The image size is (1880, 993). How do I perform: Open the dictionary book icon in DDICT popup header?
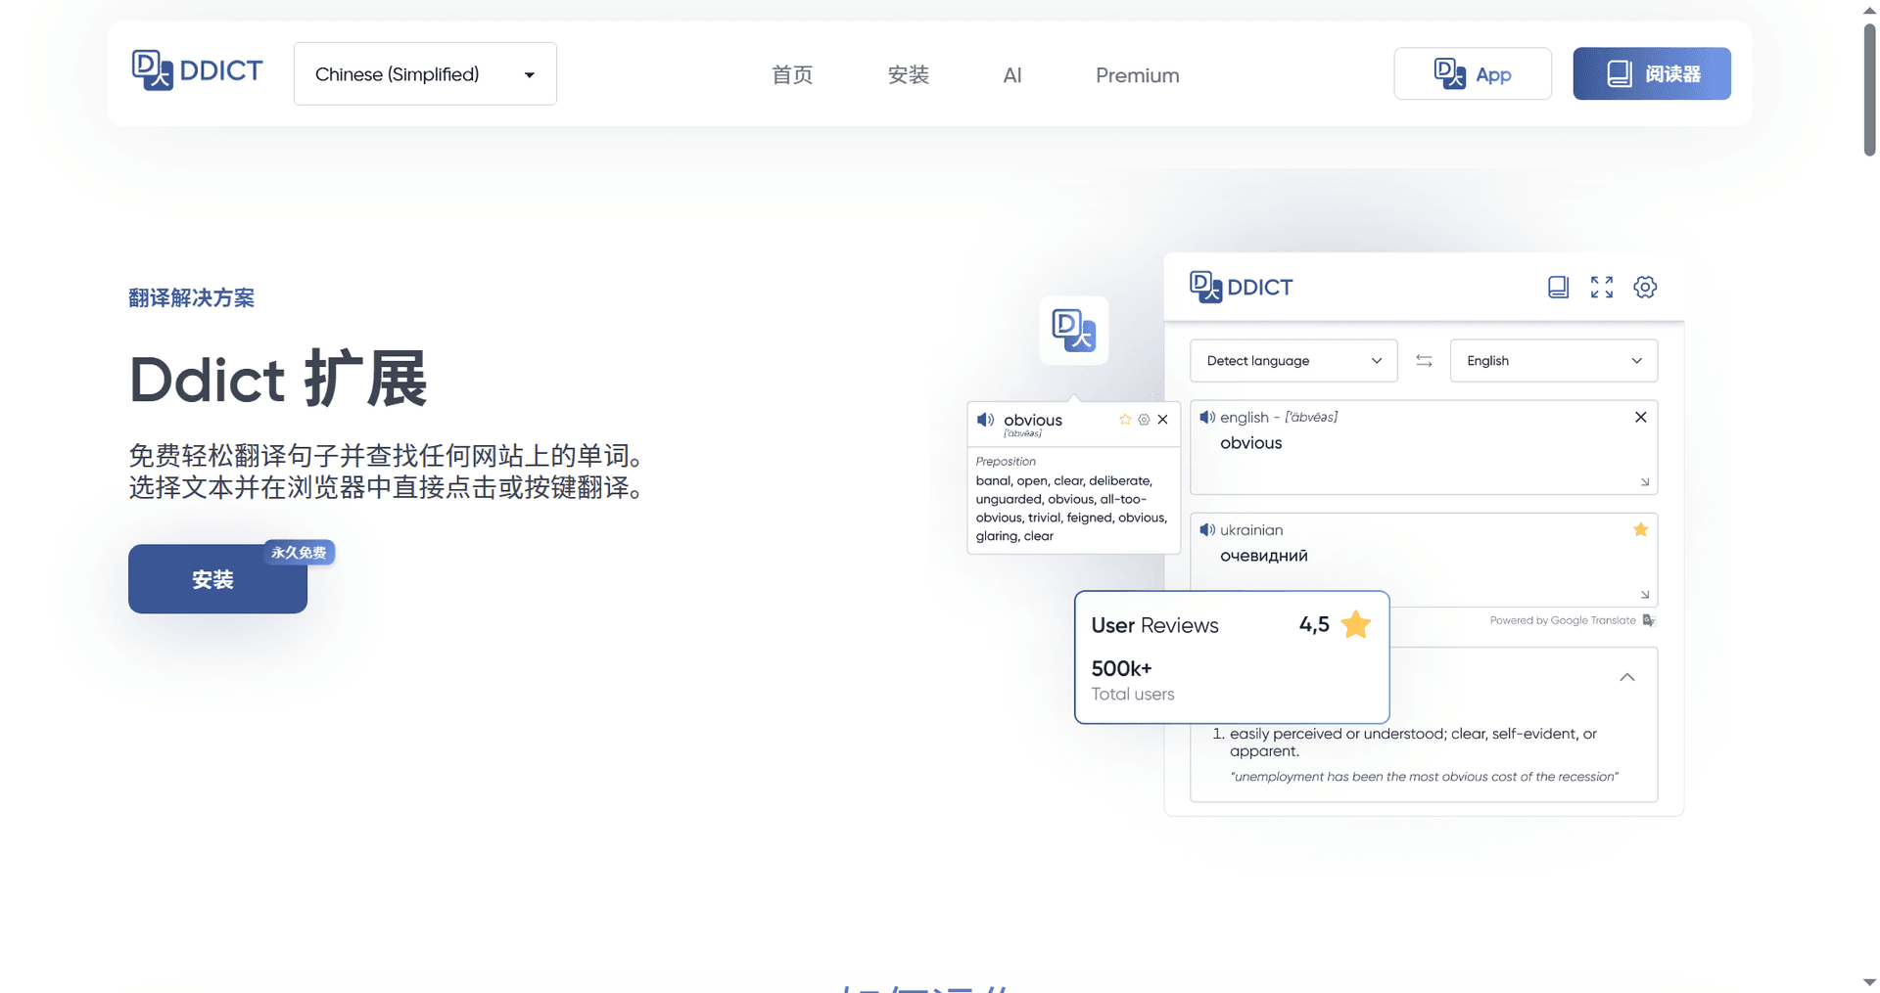tap(1559, 287)
